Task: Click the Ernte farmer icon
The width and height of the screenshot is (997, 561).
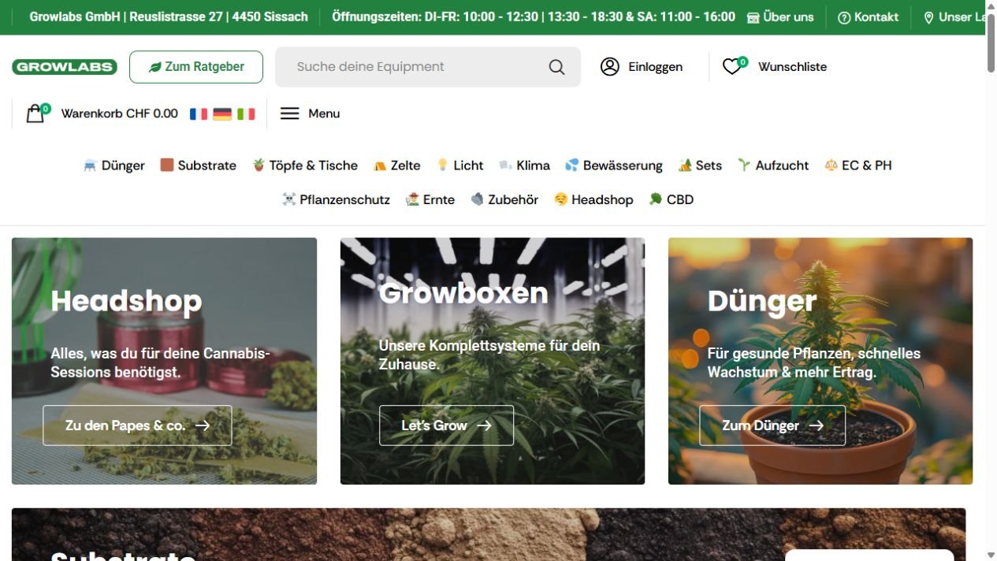Action: pyautogui.click(x=411, y=199)
